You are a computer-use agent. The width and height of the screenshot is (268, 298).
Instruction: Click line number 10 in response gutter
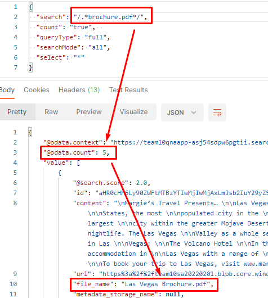click(14, 284)
